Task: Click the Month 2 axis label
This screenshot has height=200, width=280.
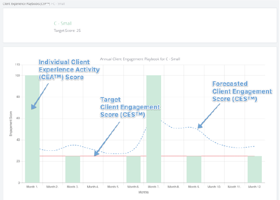Action: pos(52,187)
